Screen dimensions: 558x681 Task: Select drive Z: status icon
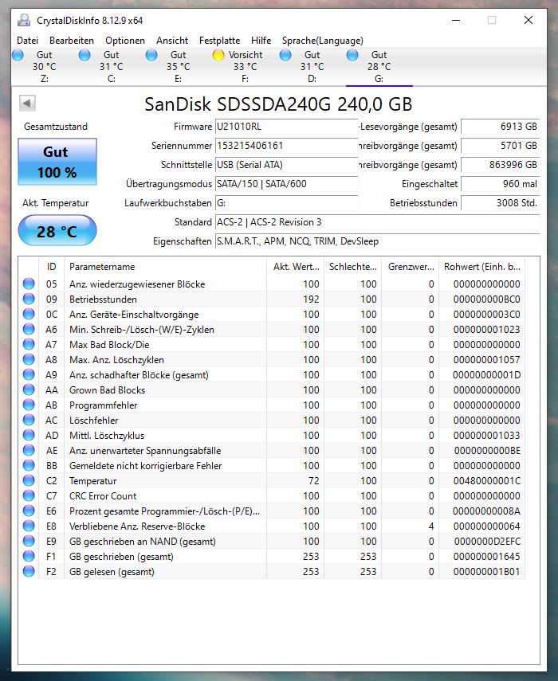pyautogui.click(x=18, y=55)
